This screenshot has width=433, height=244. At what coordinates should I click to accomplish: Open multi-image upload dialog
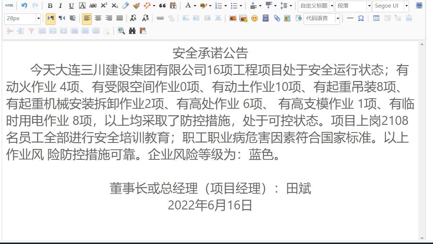[x=243, y=18]
